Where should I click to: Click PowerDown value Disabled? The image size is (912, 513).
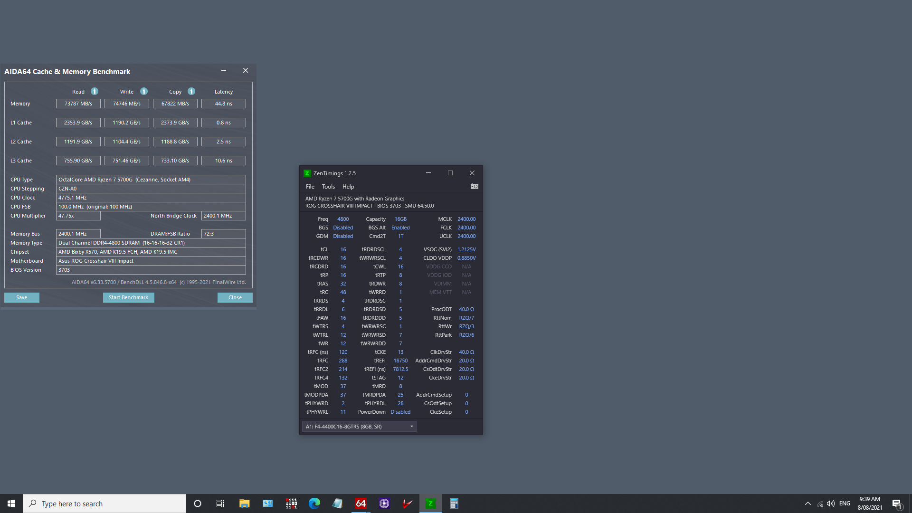(x=400, y=412)
